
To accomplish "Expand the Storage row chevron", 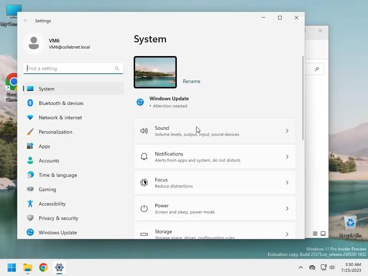I will coord(287,234).
